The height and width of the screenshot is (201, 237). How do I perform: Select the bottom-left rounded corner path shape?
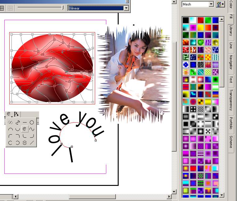pos(25,136)
